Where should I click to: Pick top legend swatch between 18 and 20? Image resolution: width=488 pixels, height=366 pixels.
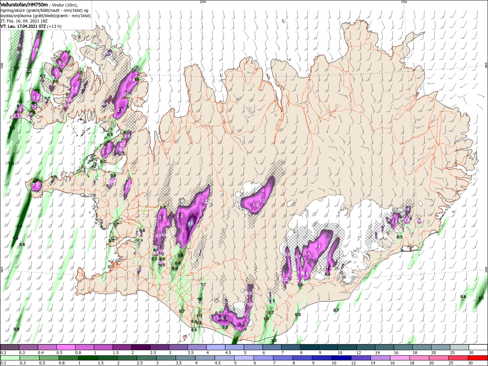pos(422,347)
